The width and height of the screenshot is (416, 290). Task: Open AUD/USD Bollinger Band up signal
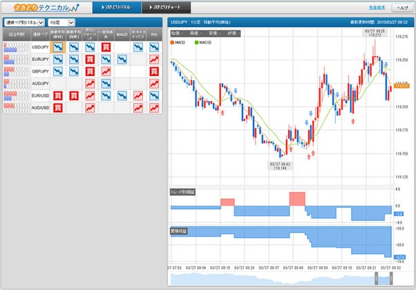90,108
